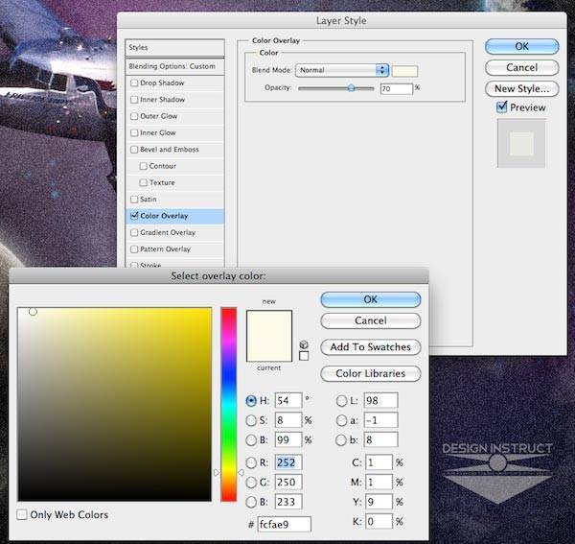Click the New Style button
The height and width of the screenshot is (544, 575).
point(521,88)
